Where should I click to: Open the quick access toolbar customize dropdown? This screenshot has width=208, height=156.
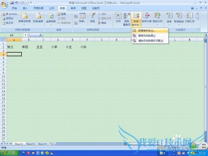click(x=31, y=2)
